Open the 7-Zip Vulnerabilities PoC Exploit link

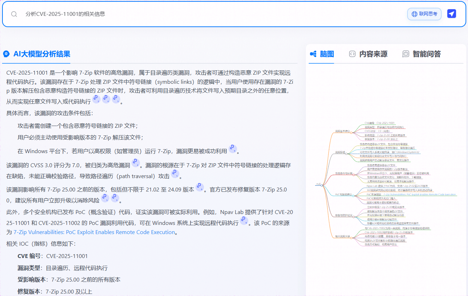click(94, 232)
